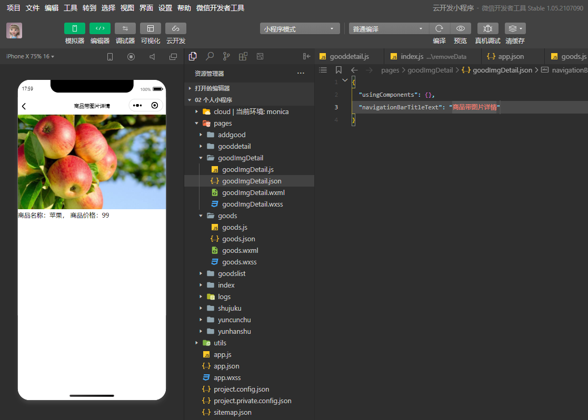Click the simulator record/stop icon

coord(131,57)
